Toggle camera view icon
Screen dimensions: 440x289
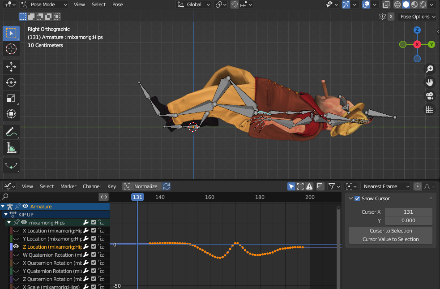coord(429,96)
